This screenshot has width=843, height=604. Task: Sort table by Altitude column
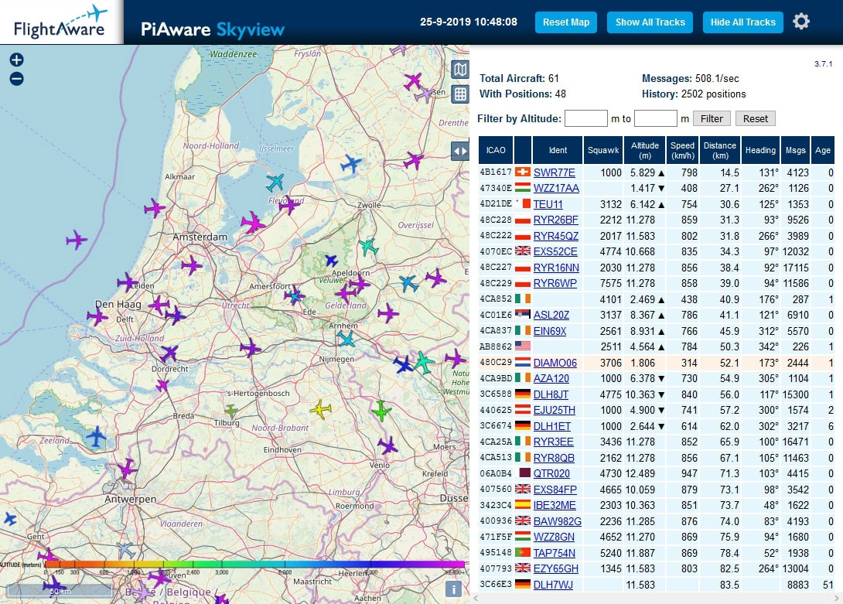(x=645, y=150)
